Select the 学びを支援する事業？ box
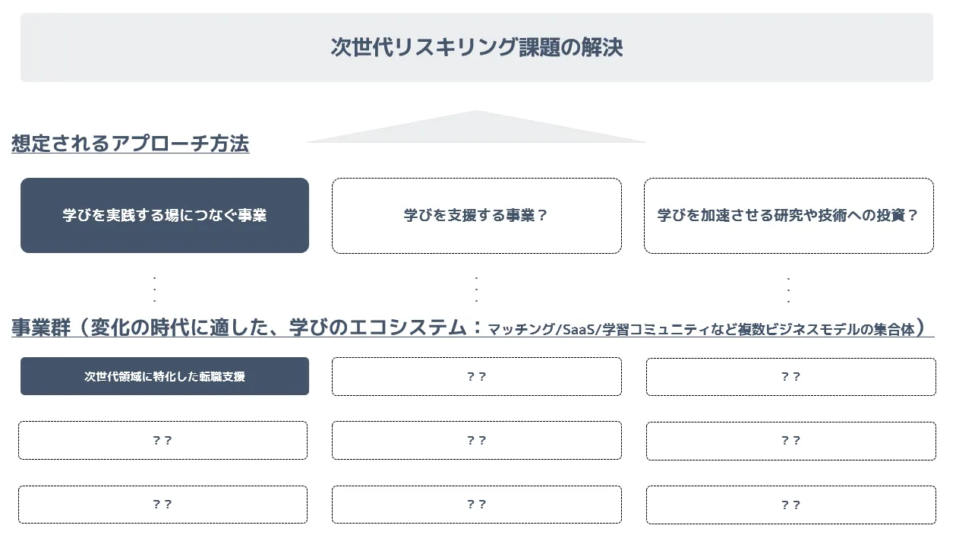This screenshot has height=538, width=956. click(477, 215)
